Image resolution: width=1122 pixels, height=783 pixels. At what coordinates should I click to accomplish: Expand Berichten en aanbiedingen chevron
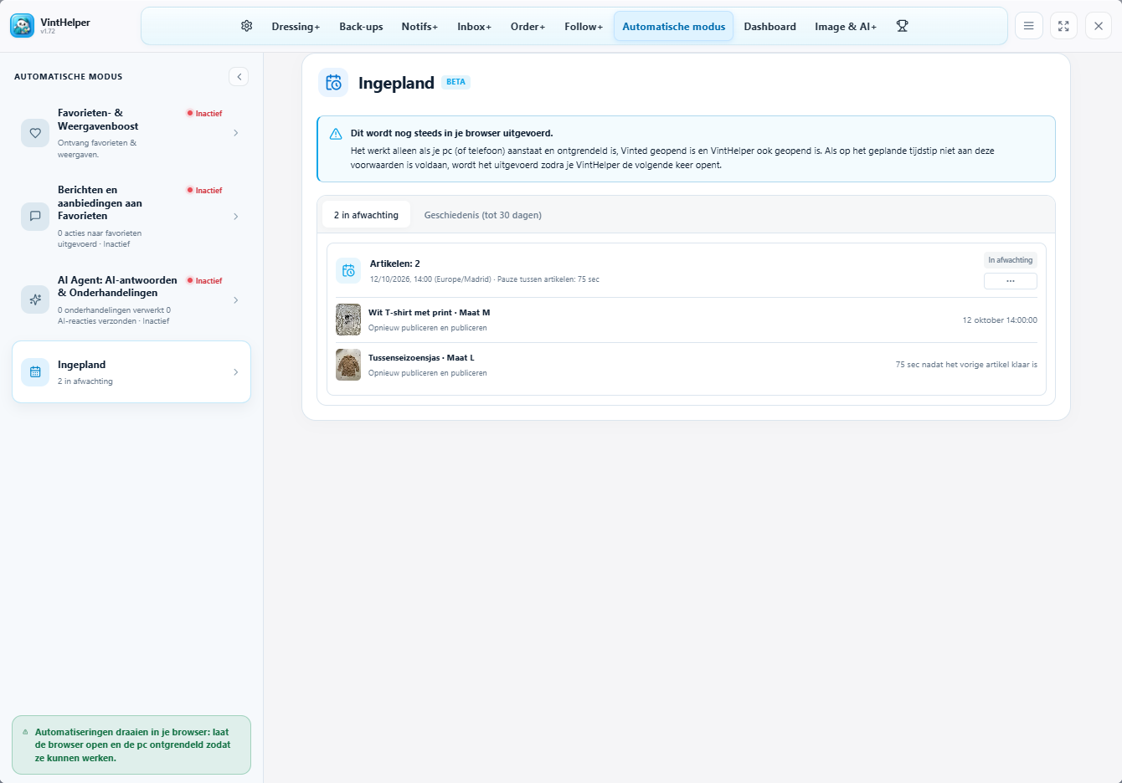point(236,217)
